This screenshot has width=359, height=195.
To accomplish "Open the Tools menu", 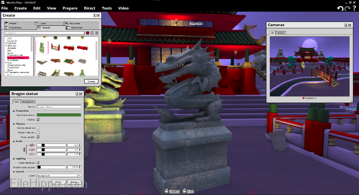I will point(107,8).
